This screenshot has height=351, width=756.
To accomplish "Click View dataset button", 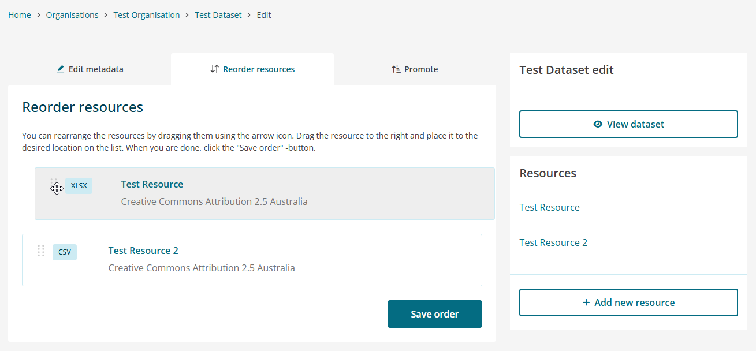I will 628,124.
